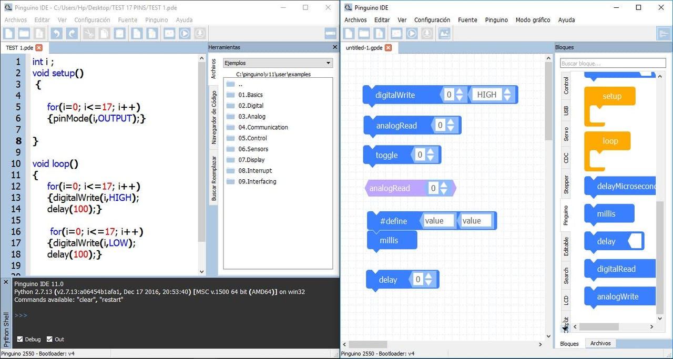Click Open file icon in graphical-mode window

(x=364, y=33)
